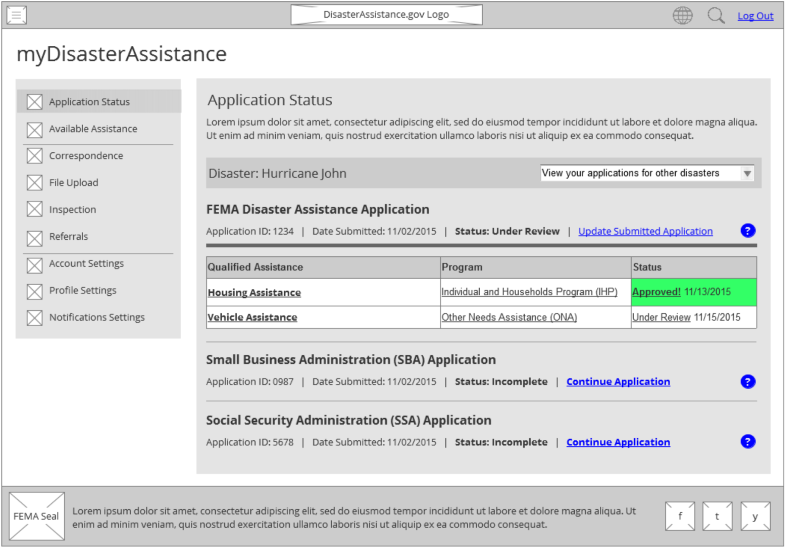Click the FEMA Seal image
This screenshot has width=787, height=549.
[37, 516]
